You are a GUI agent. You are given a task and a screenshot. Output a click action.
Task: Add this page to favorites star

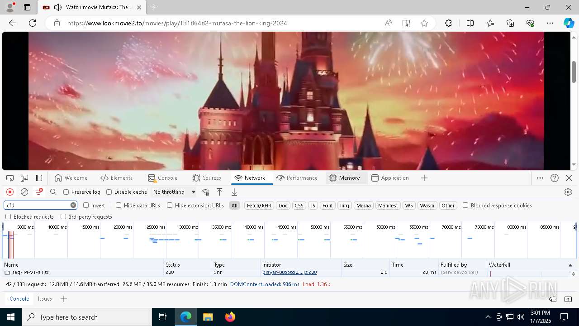coord(424,23)
